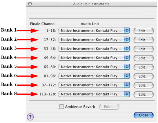Open Audio Unit dropdown for channels 1-16

point(94,31)
